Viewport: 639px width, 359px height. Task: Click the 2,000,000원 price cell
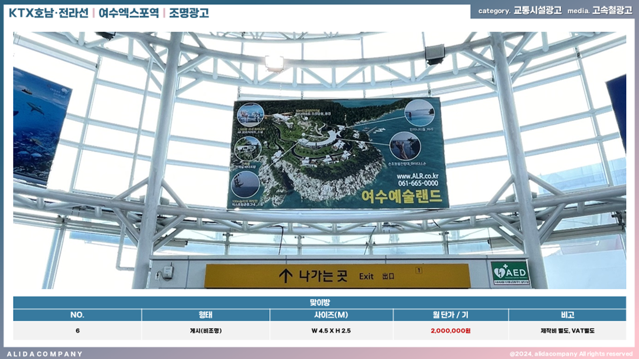[x=450, y=331]
